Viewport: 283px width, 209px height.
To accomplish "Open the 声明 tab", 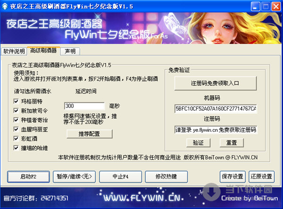I will tap(70, 51).
